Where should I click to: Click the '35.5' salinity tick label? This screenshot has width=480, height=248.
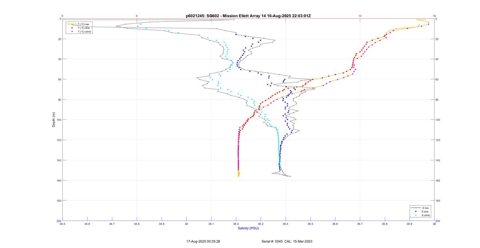[310, 224]
